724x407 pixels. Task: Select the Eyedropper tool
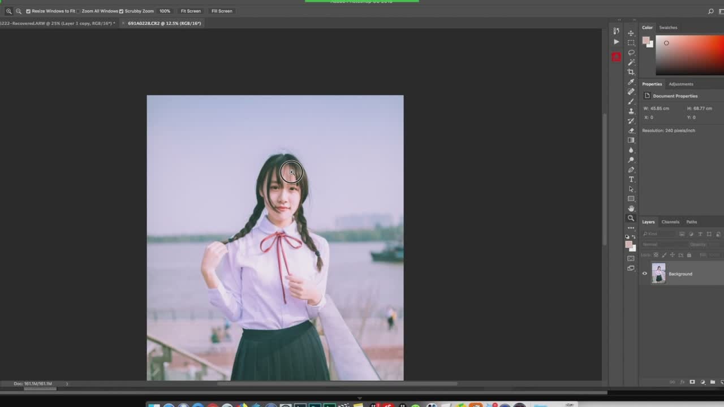631,82
